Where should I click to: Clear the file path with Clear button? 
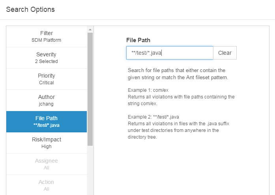click(x=225, y=53)
